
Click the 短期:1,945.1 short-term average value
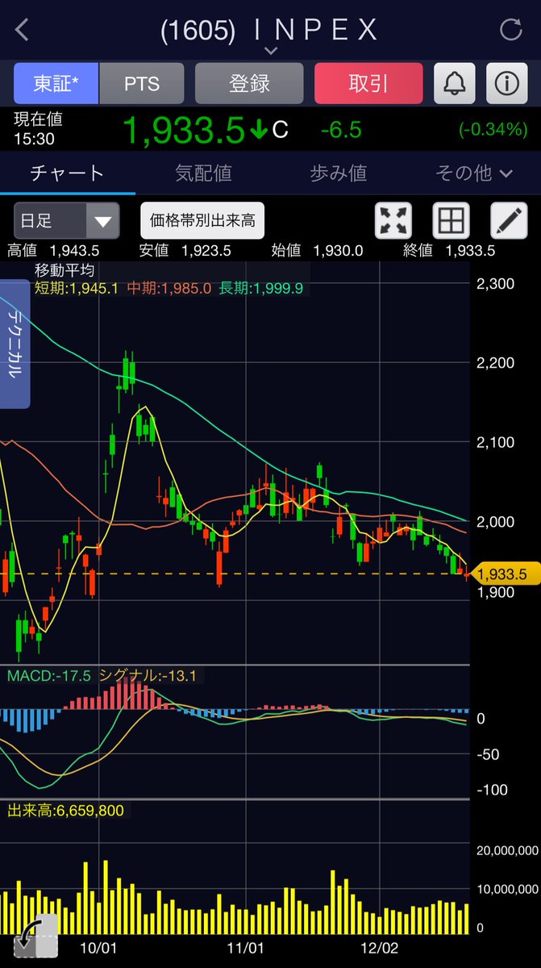pos(77,287)
